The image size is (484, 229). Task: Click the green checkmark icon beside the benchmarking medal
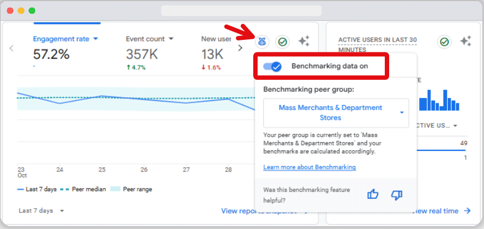[282, 42]
